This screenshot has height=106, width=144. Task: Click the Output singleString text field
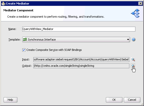(x=81, y=66)
